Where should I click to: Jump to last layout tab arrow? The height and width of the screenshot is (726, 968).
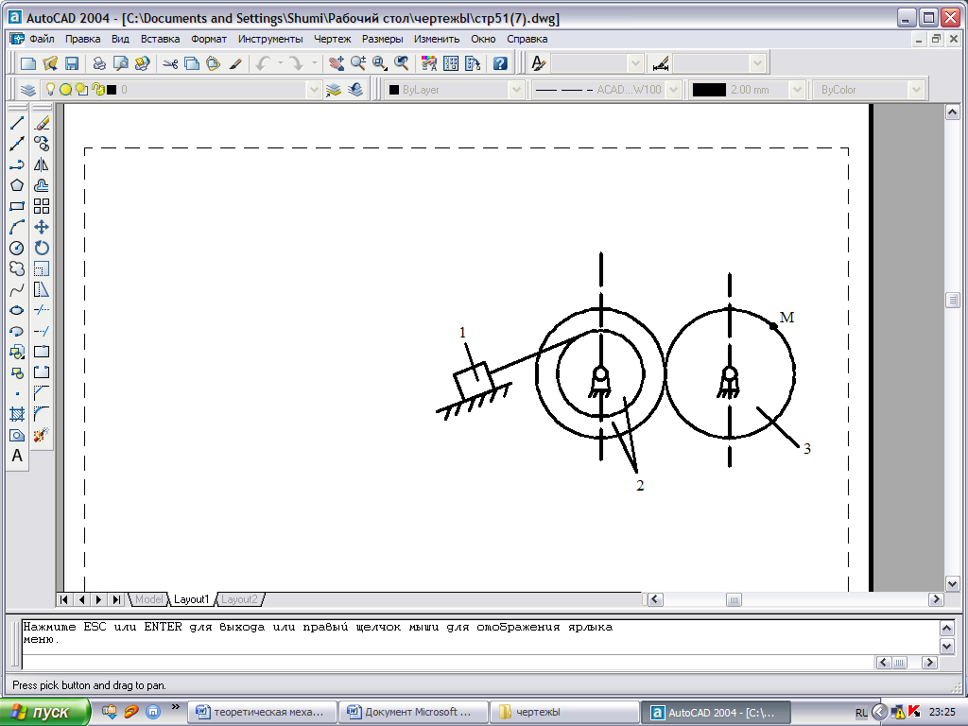click(116, 598)
